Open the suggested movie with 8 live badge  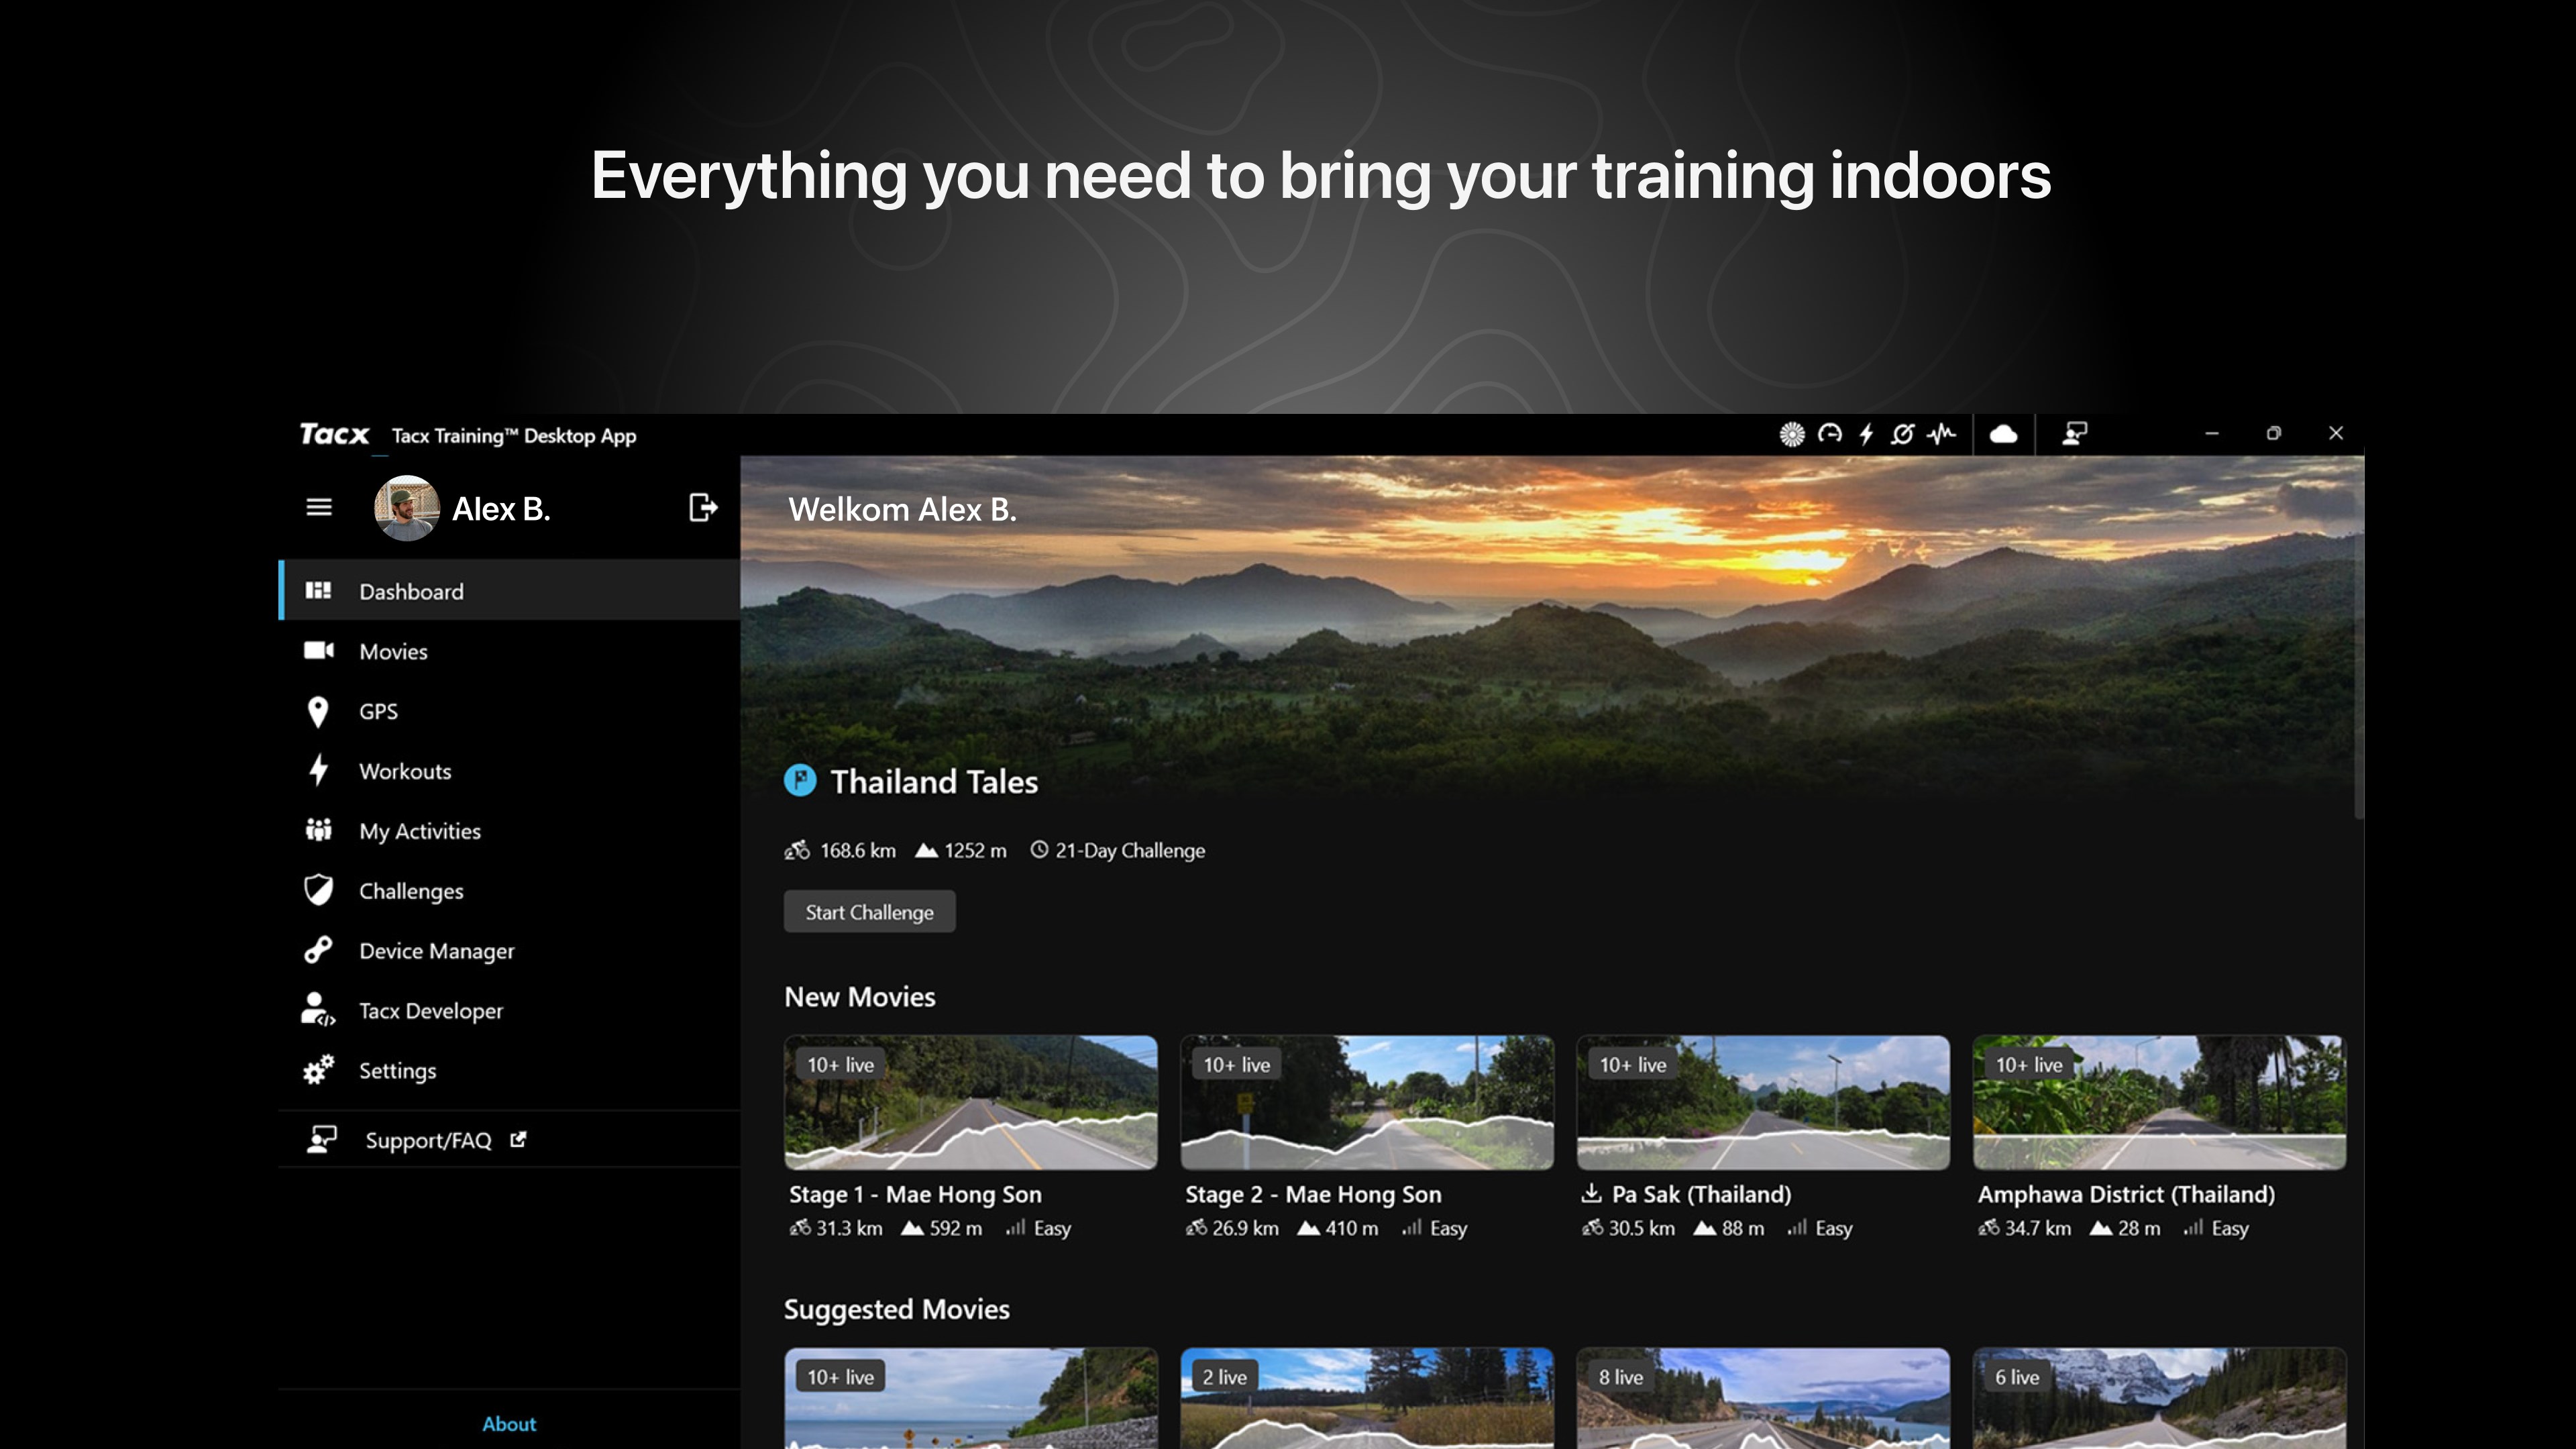pos(1763,1398)
